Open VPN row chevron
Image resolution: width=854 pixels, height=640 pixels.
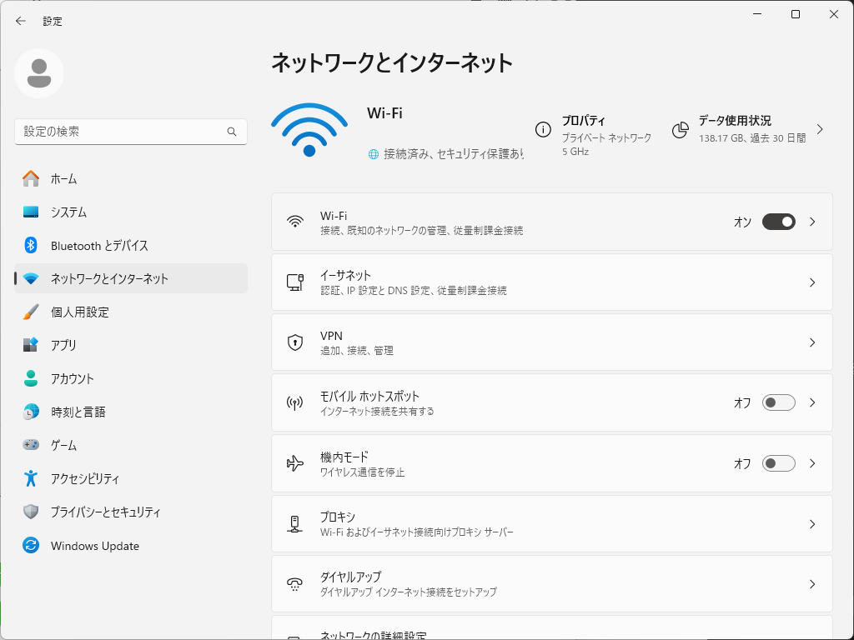tap(812, 342)
